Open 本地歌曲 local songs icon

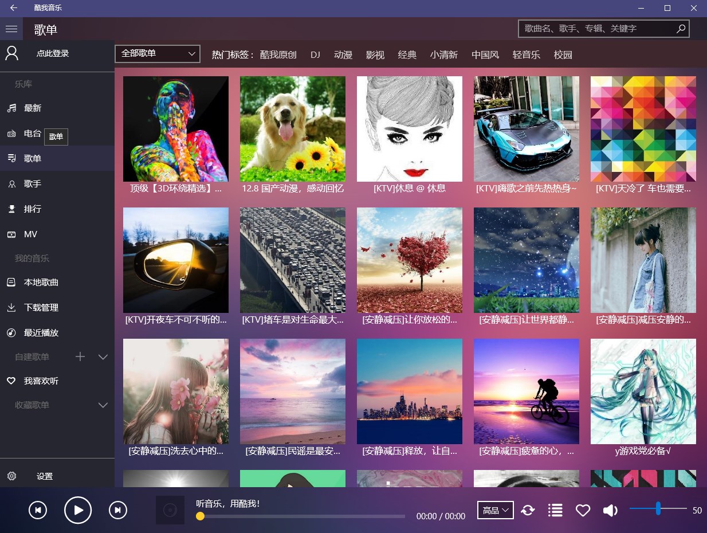(11, 283)
